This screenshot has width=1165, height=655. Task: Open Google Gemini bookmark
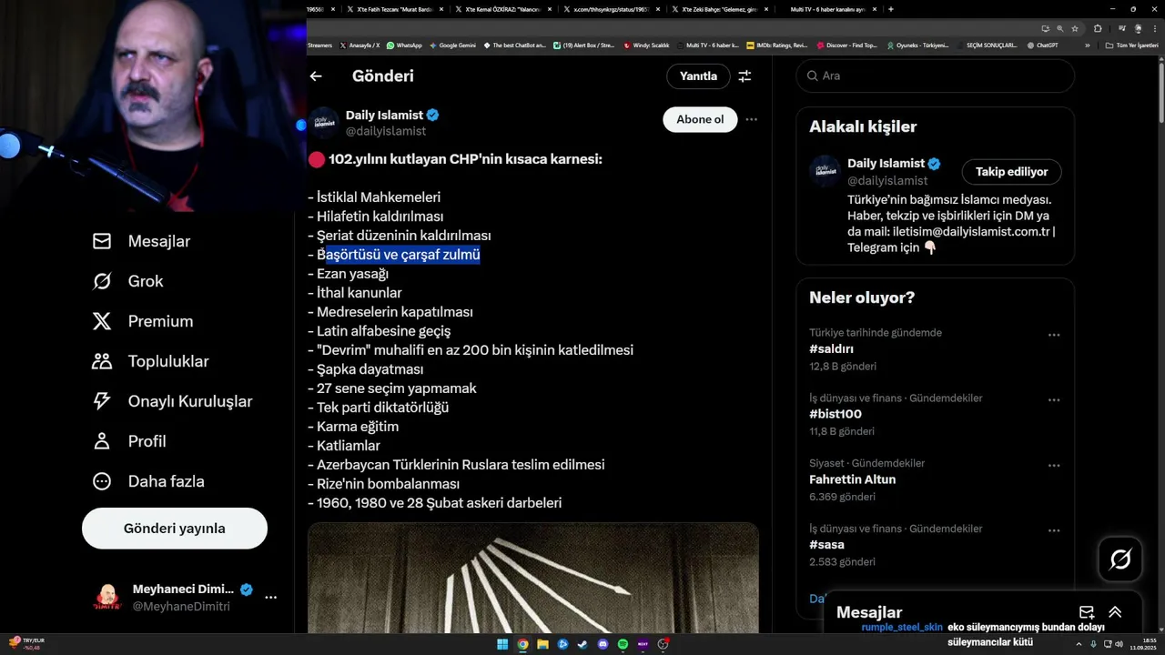click(x=452, y=45)
